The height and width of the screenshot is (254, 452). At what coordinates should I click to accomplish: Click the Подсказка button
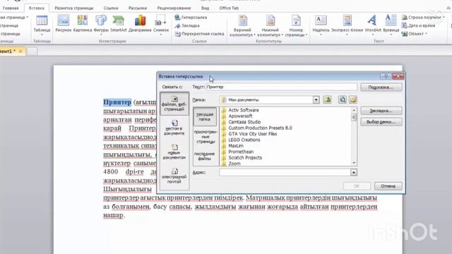click(x=381, y=87)
